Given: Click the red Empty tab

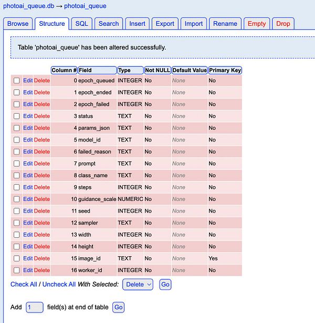Looking at the screenshot, I should [x=257, y=24].
